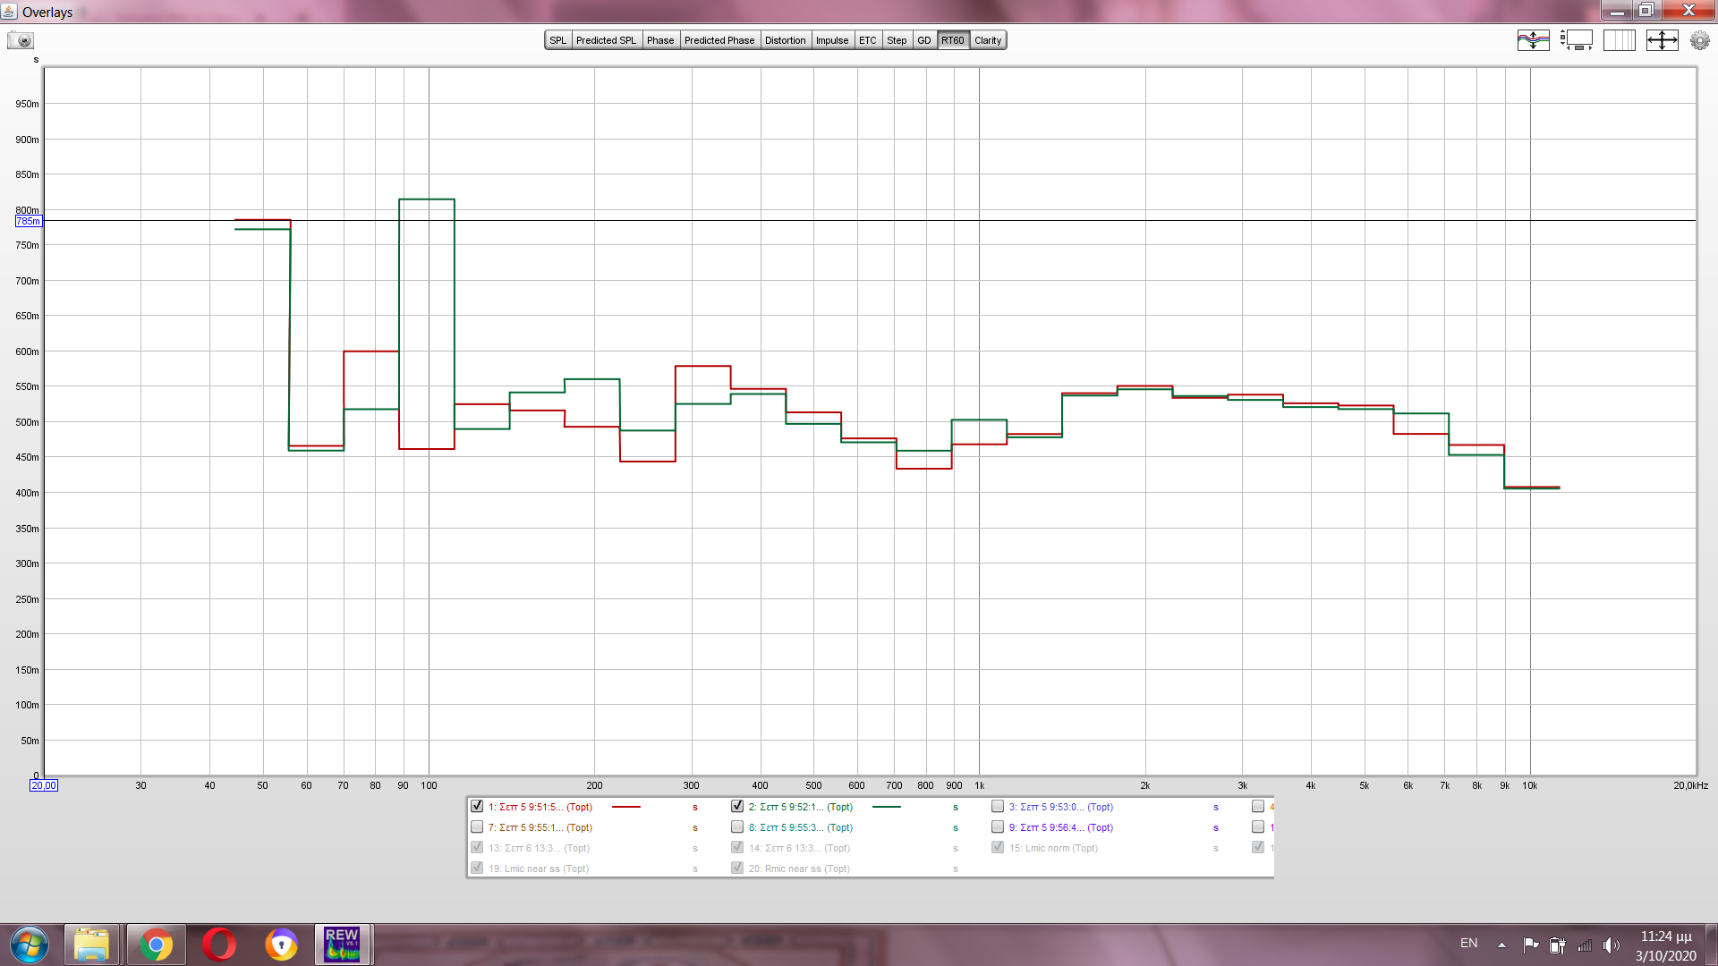Click the red line swatch of trace 1
The height and width of the screenshot is (966, 1718).
626,807
